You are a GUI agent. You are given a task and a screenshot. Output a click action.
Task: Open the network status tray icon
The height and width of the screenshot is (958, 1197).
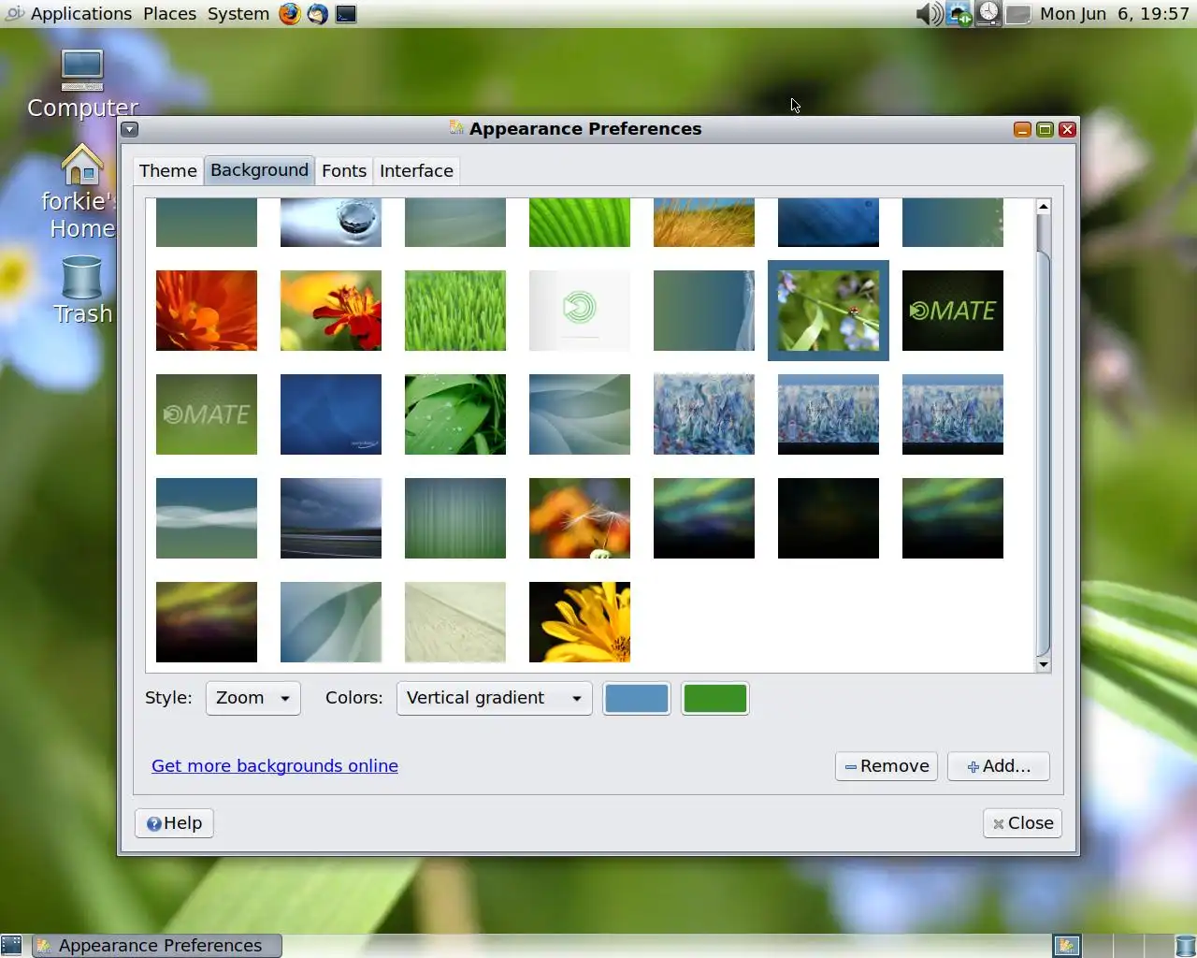[x=959, y=14]
